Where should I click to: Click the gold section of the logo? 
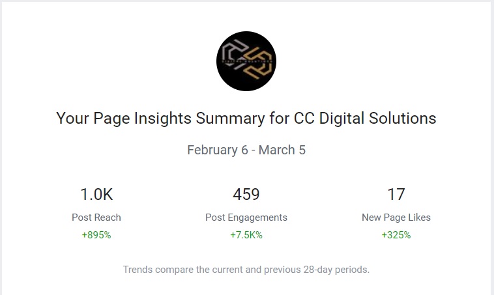click(259, 63)
